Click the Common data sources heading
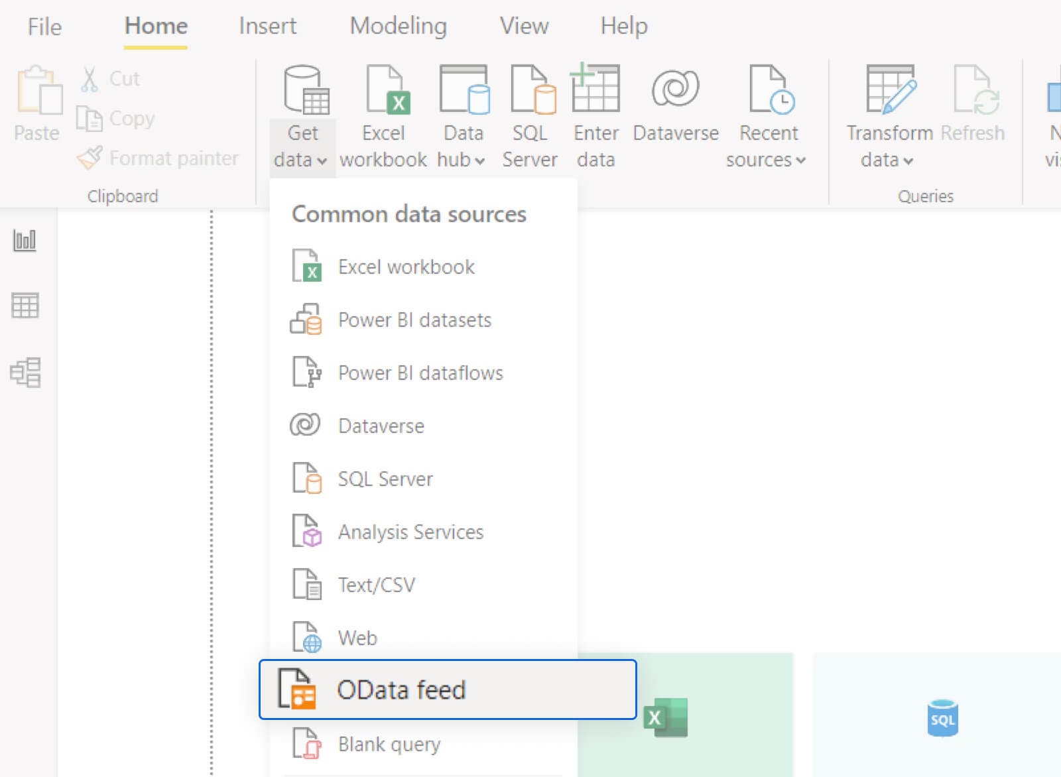 [x=409, y=214]
